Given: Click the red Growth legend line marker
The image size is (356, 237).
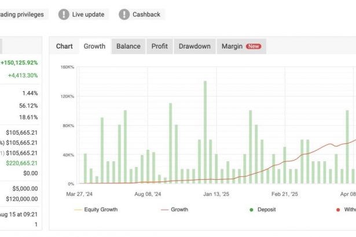Looking at the screenshot, I should pyautogui.click(x=163, y=209).
